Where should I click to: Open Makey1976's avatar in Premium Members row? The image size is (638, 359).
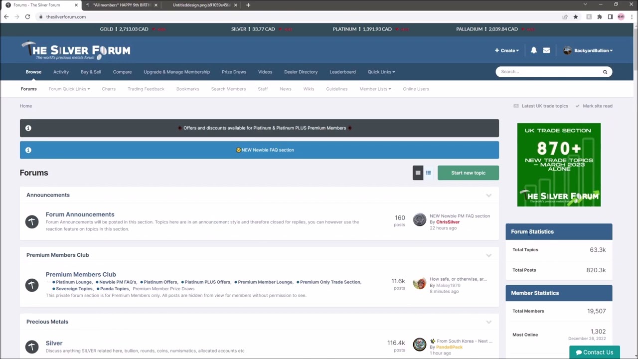pyautogui.click(x=420, y=283)
